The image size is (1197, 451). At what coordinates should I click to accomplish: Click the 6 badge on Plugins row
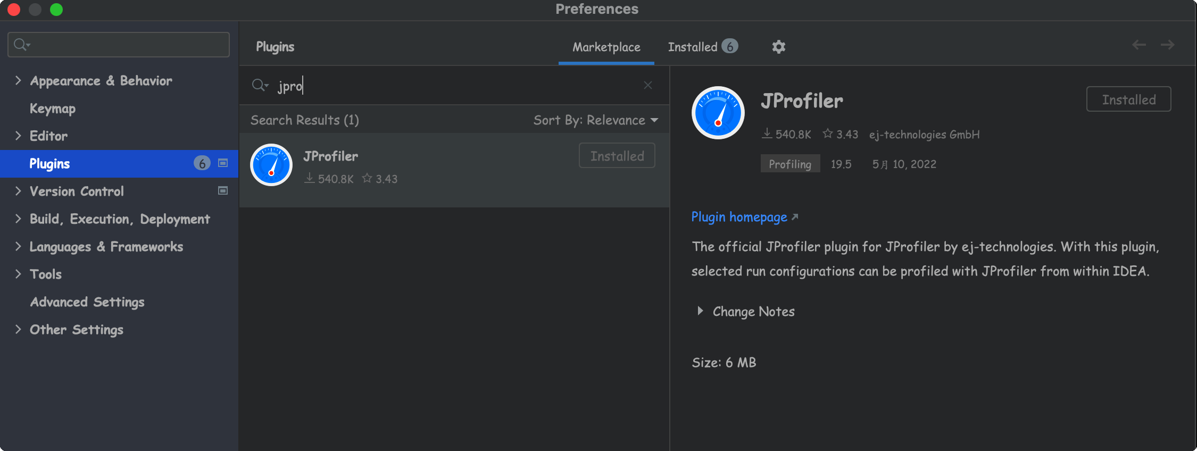click(x=202, y=163)
